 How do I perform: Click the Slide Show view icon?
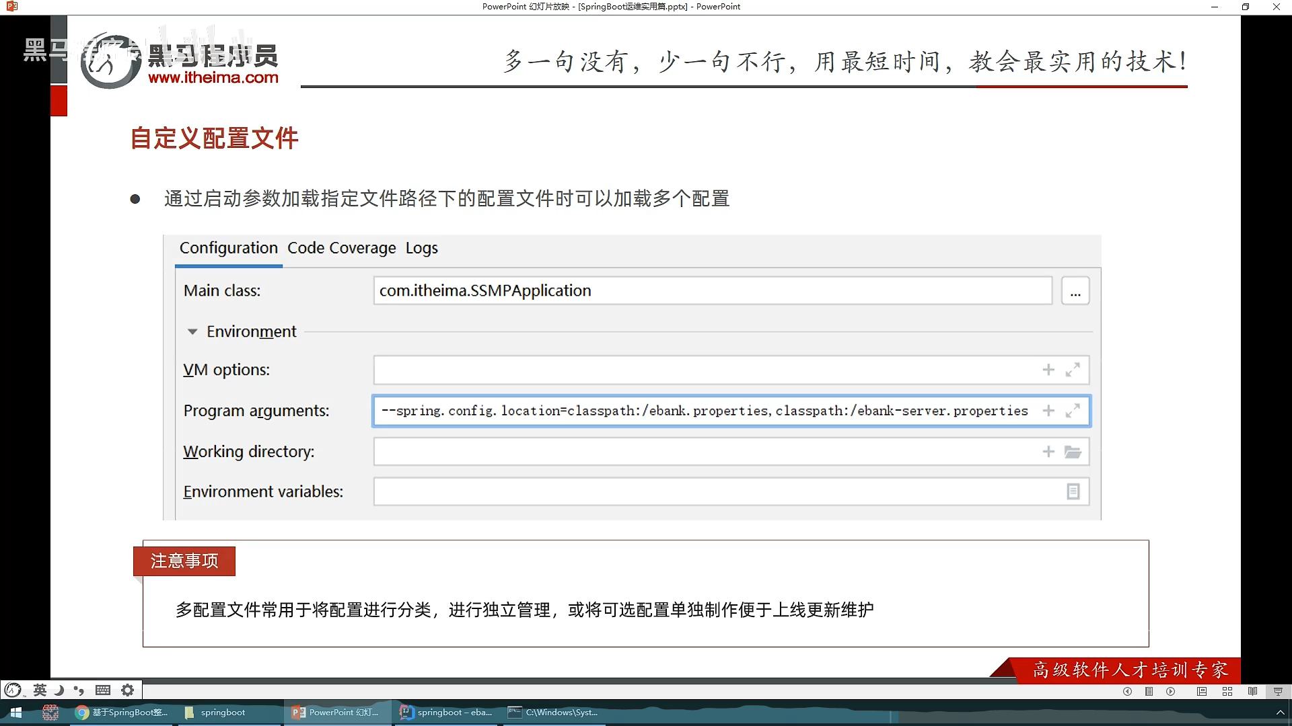(1278, 691)
